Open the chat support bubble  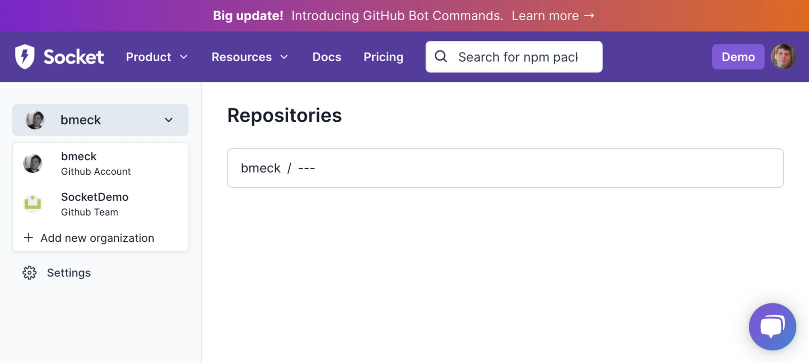(x=772, y=327)
